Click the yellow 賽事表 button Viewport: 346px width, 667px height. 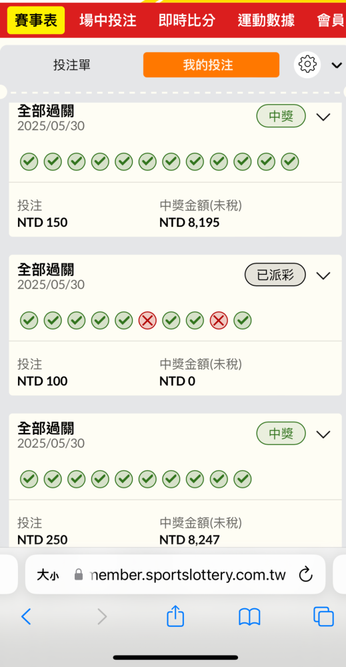(x=36, y=21)
